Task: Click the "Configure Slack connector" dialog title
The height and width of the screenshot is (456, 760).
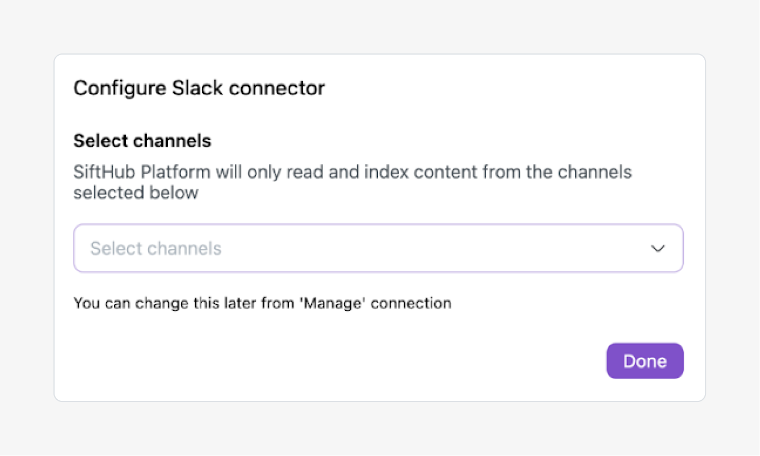Action: click(x=199, y=88)
